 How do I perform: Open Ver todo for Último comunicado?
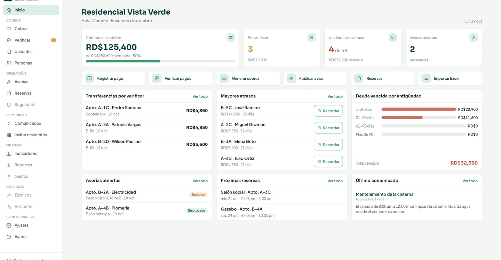[470, 181]
